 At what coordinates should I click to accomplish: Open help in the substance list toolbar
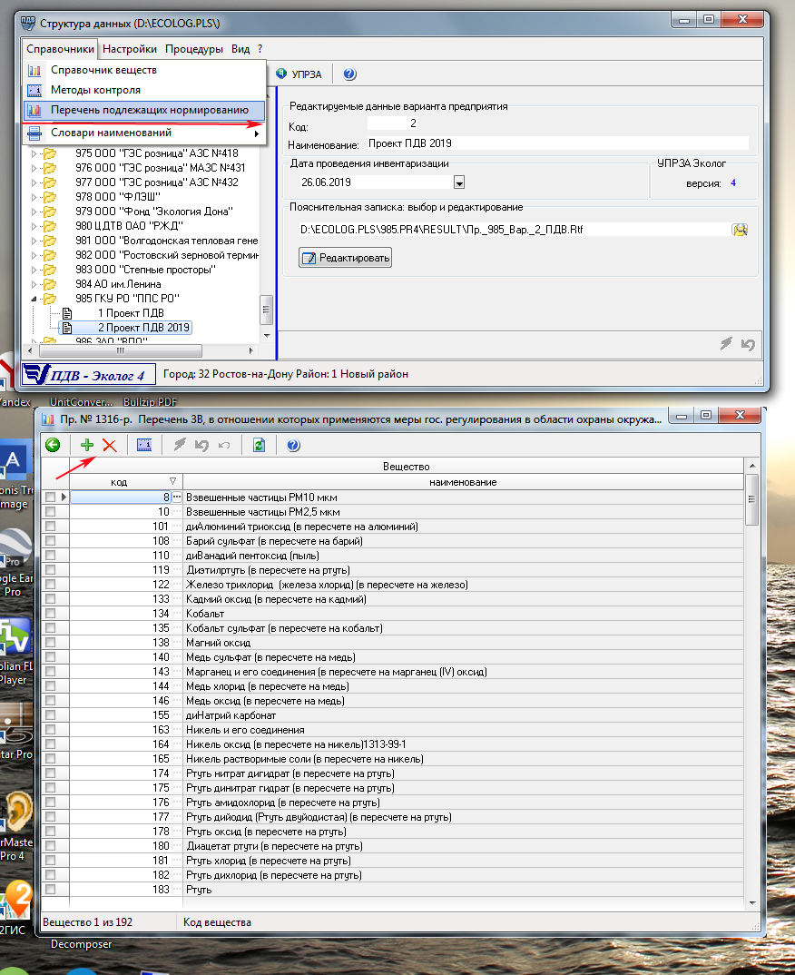point(293,445)
